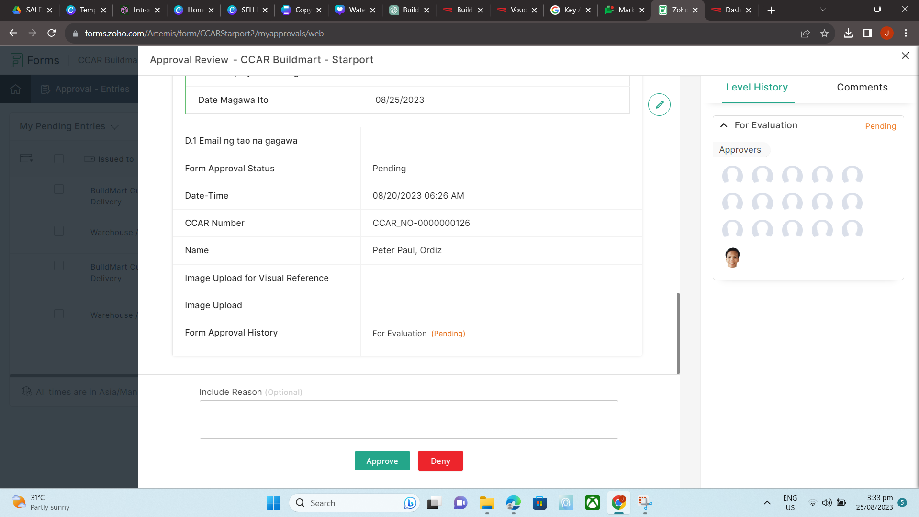The image size is (919, 517).
Task: Check the select-all entries checkbox
Action: tap(59, 159)
